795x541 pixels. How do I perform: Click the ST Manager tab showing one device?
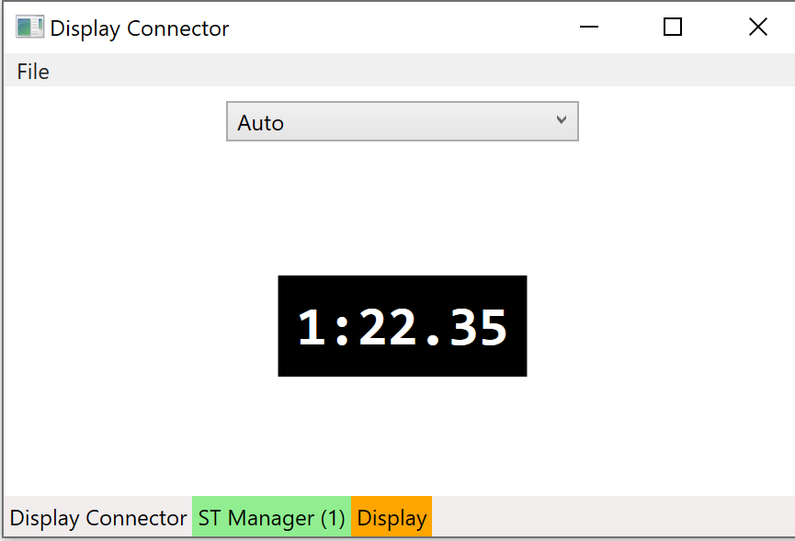(x=270, y=517)
